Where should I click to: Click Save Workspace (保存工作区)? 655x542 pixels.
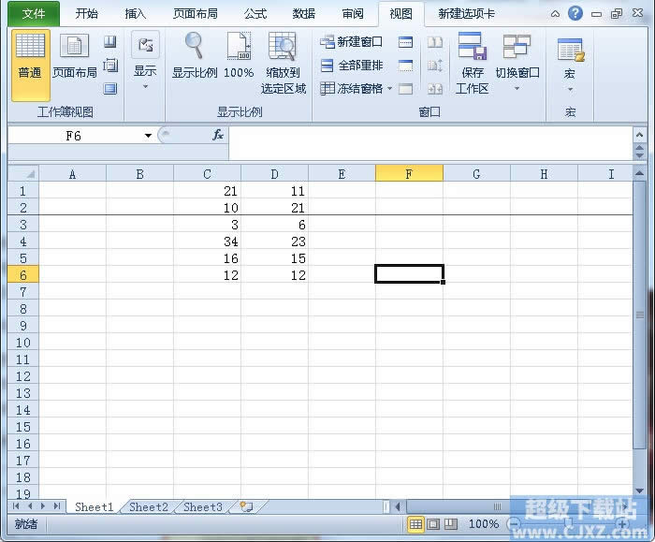(472, 64)
